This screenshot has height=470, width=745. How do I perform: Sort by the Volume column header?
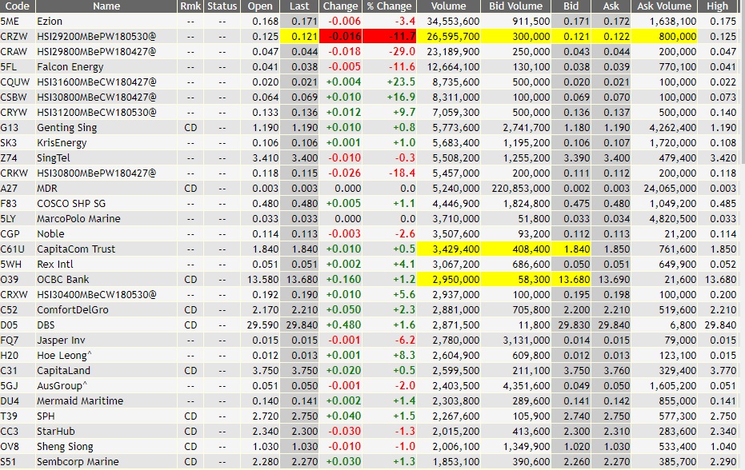(448, 6)
